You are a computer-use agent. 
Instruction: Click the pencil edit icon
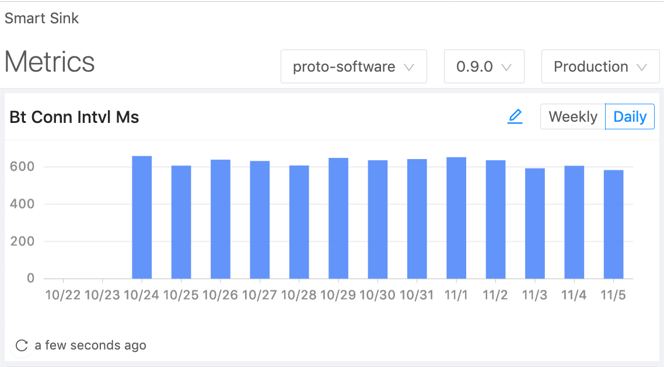[515, 117]
